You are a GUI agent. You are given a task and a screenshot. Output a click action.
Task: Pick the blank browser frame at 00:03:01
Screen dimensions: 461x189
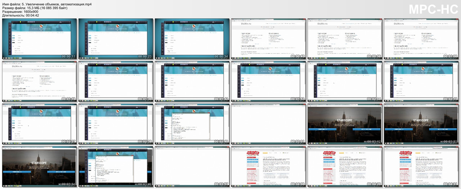tap(269, 124)
